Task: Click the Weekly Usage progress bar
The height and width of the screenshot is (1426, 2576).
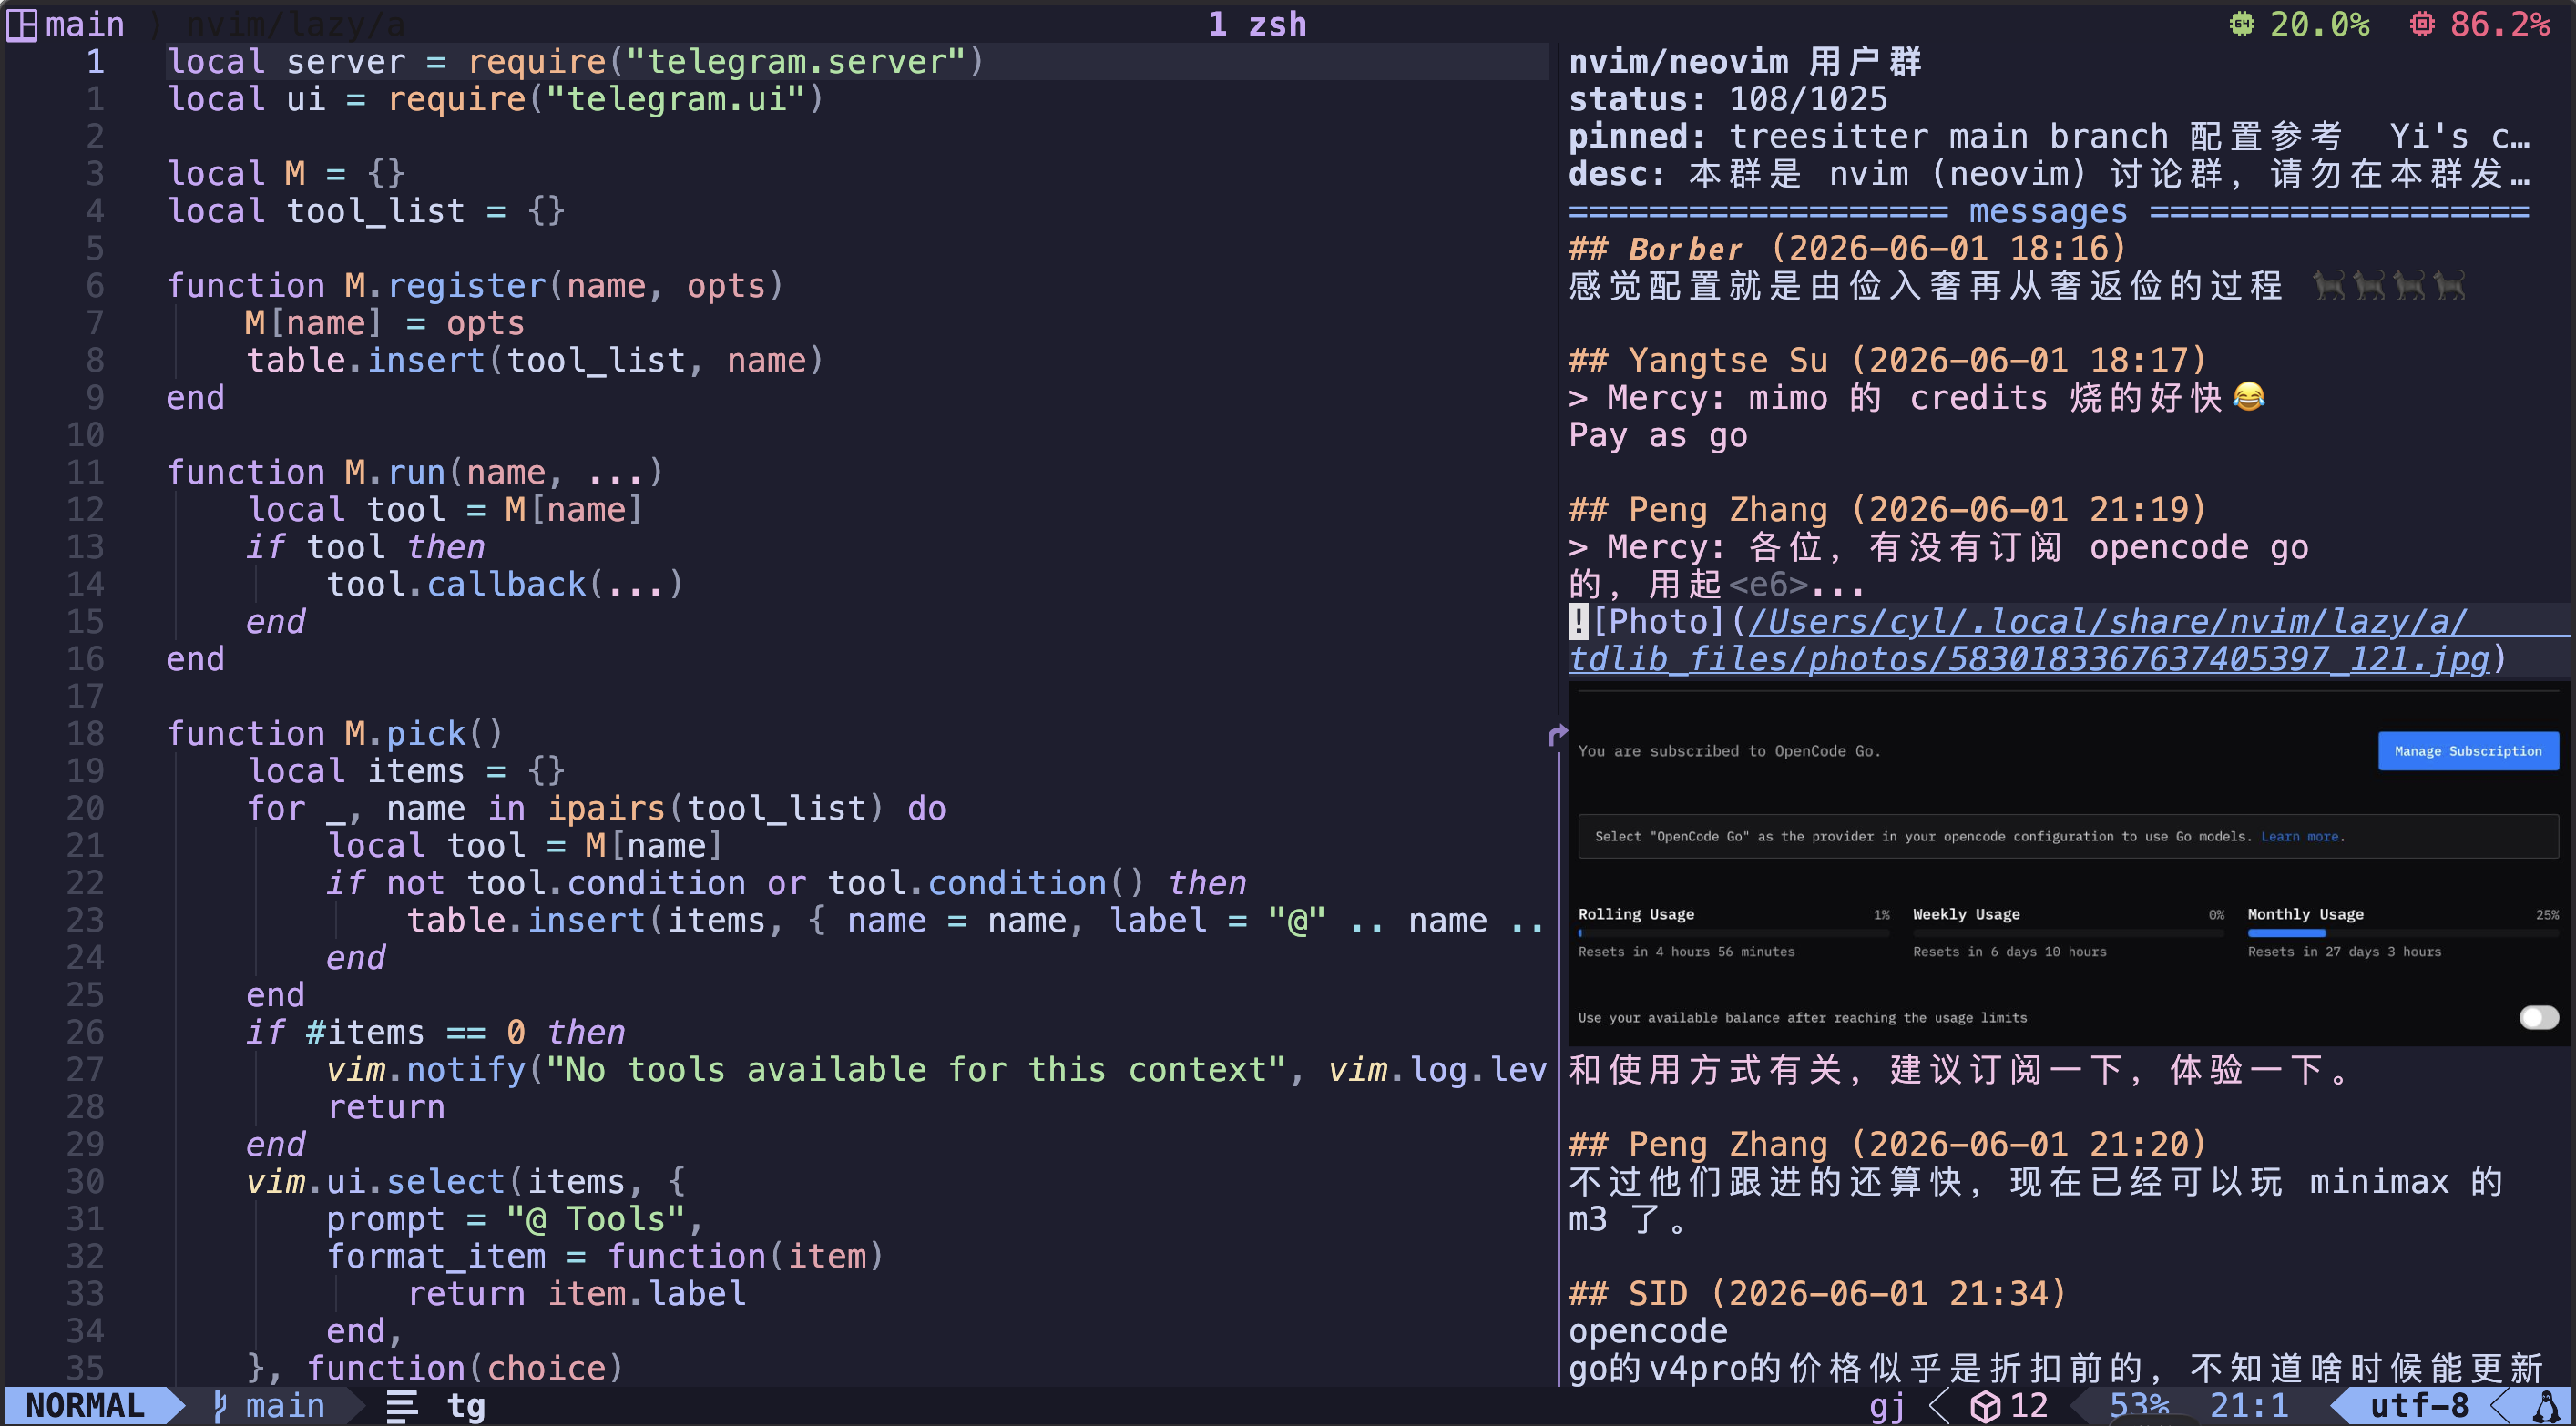Action: pos(2068,933)
